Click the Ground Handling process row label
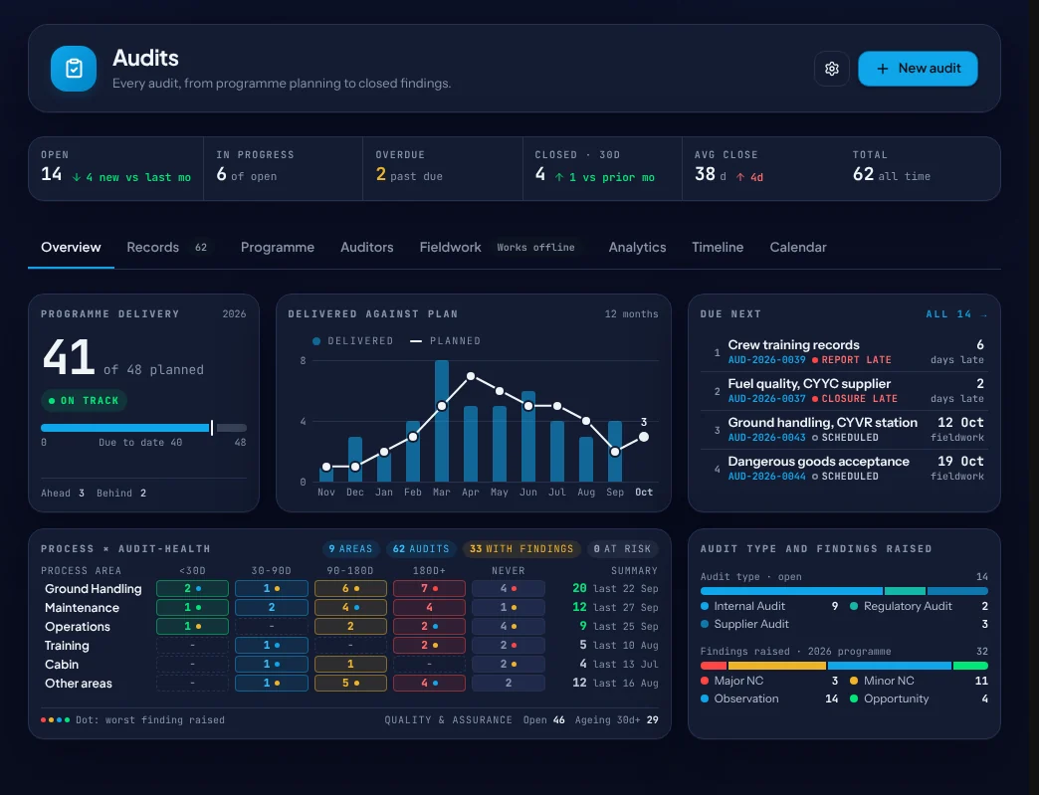 (x=94, y=588)
